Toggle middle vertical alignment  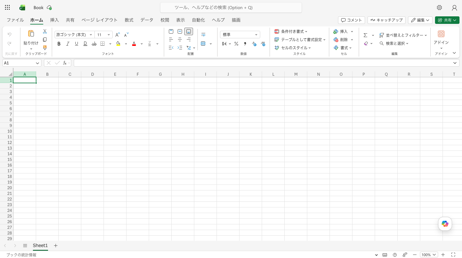click(x=180, y=31)
